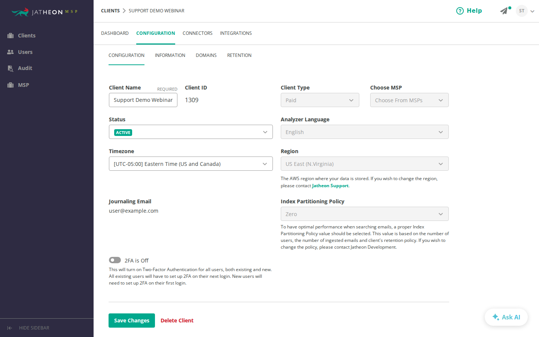Screen dimensions: 539x337
Task: Click the Client ID value 1309
Action: coord(192,100)
